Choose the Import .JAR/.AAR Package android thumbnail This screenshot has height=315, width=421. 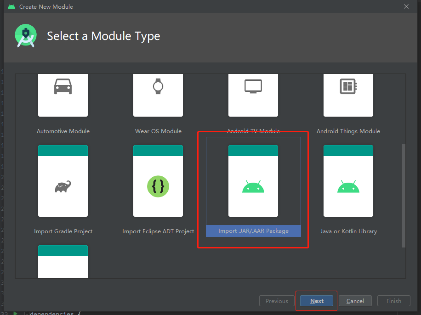click(253, 181)
